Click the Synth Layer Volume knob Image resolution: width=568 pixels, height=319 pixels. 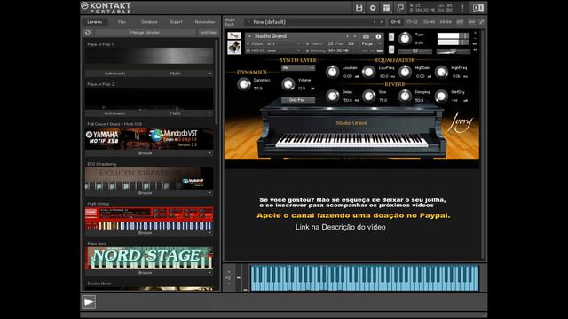288,84
